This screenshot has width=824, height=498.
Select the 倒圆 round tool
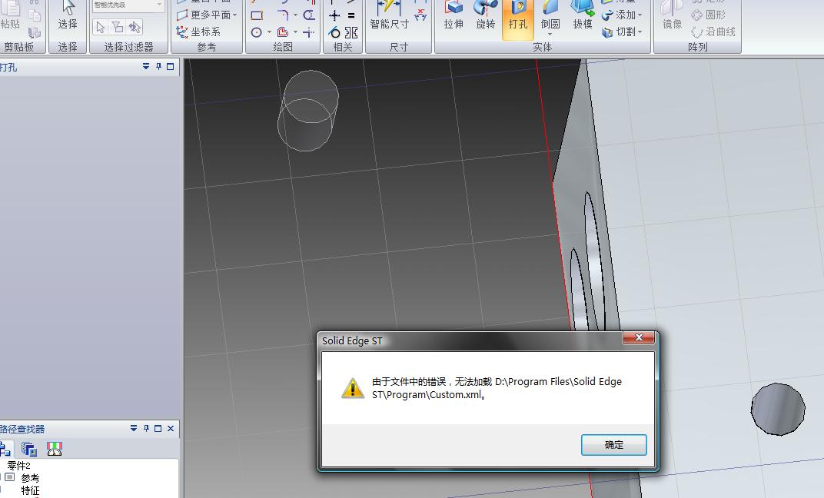pyautogui.click(x=550, y=15)
